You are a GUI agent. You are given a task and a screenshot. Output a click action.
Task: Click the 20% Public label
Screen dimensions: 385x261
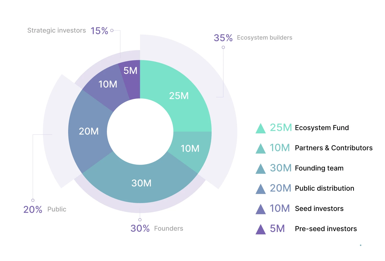coord(45,209)
